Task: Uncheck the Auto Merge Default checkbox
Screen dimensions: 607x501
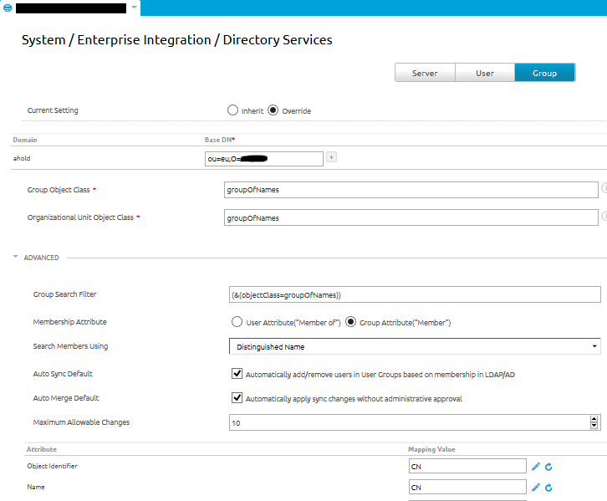Action: click(237, 398)
